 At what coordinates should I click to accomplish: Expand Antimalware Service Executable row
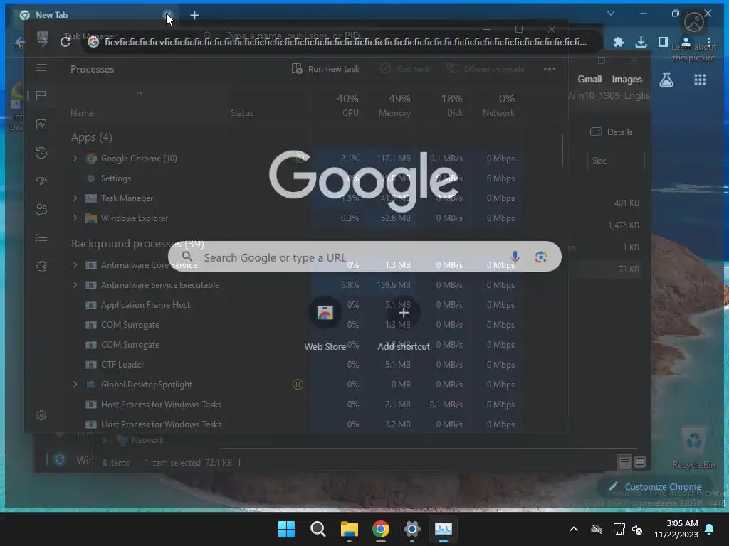pos(75,285)
